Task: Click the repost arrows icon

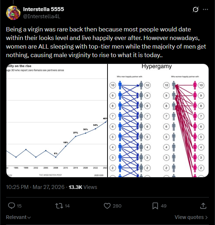Action: point(59,206)
